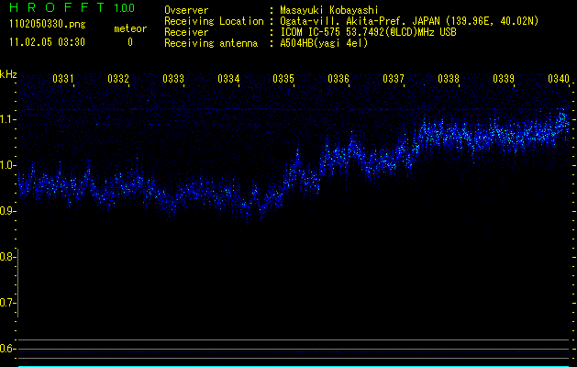Click the 0333 time marker
This screenshot has height=367, width=577.
pyautogui.click(x=173, y=78)
